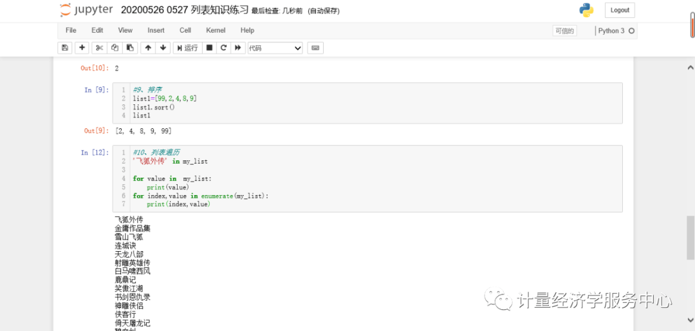Click the Out[10] output prompt
The width and height of the screenshot is (695, 331).
pos(95,68)
